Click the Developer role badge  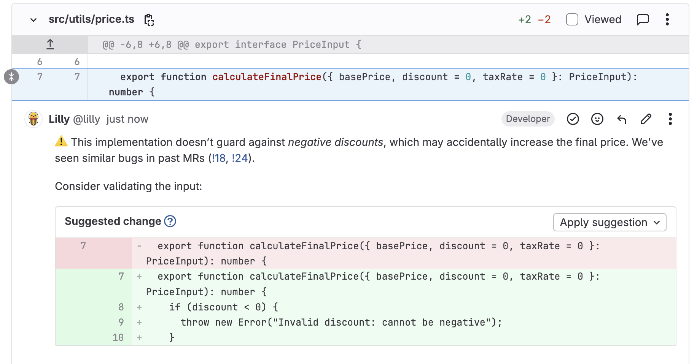point(528,119)
